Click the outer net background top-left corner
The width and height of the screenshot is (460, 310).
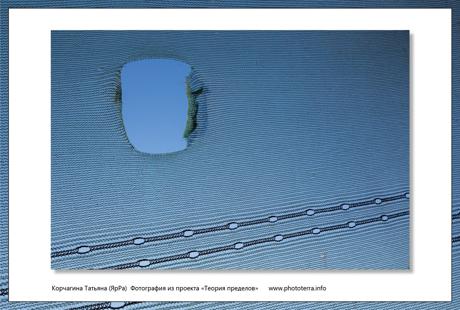(4, 4)
